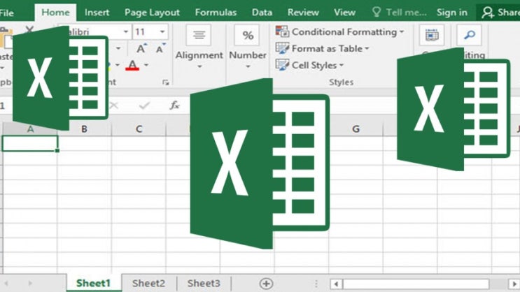The width and height of the screenshot is (520, 292).
Task: Click the Conditional Formatting icon
Action: (282, 31)
